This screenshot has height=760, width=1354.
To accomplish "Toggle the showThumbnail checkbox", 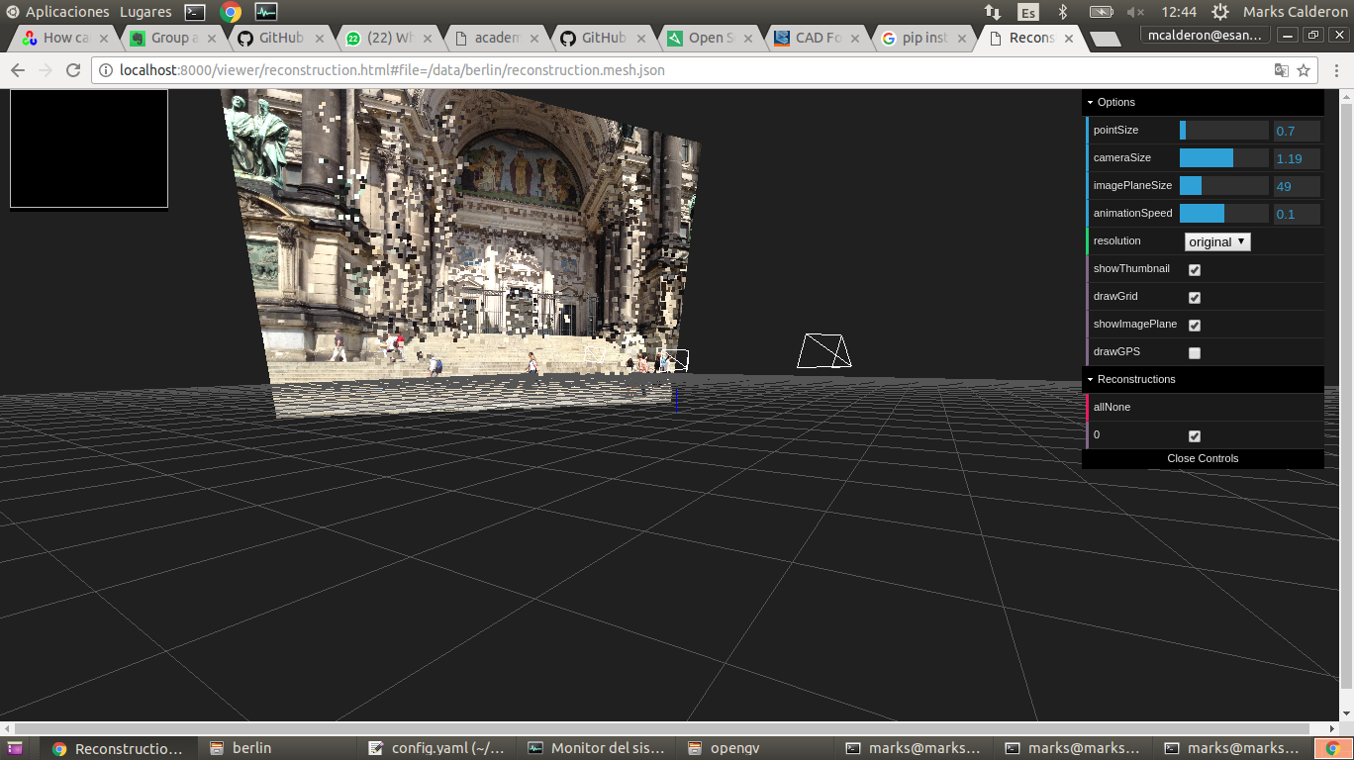I will pos(1195,269).
